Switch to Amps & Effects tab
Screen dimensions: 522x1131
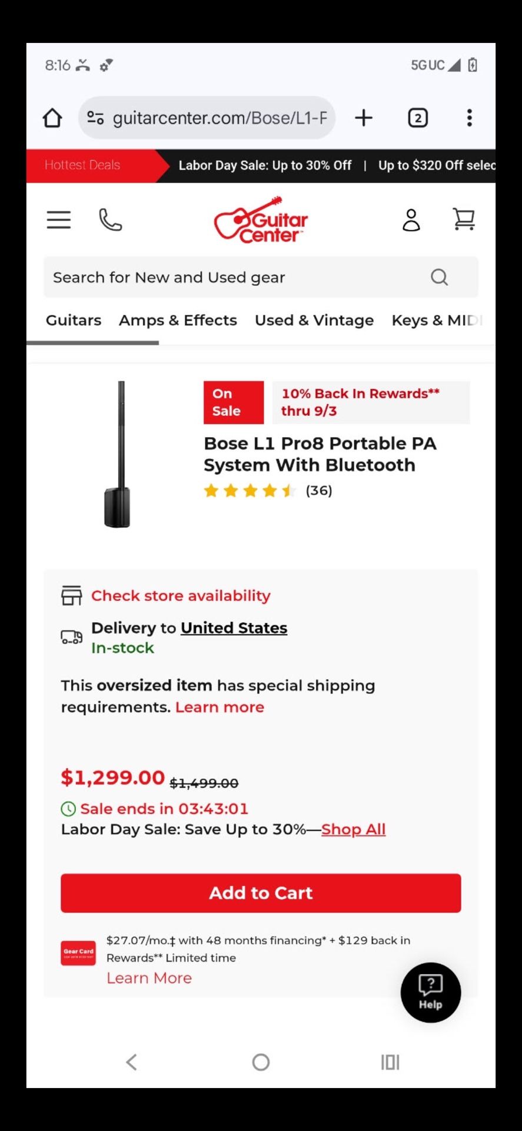pyautogui.click(x=178, y=320)
